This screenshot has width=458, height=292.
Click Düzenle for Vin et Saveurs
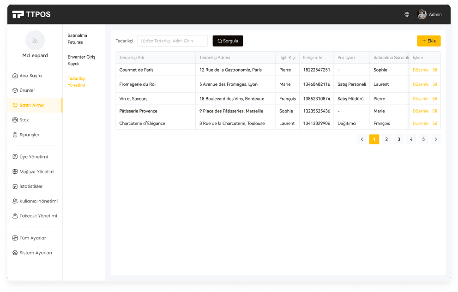pyautogui.click(x=420, y=99)
